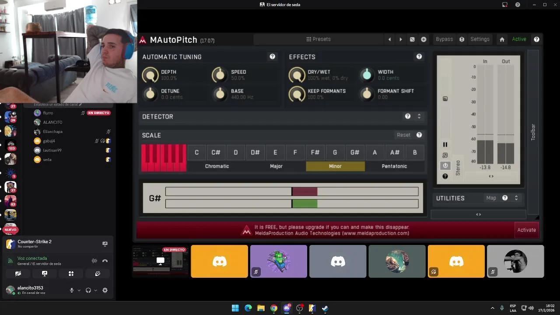This screenshot has height=315, width=560.
Task: Click the exclamation icon next to Bypass
Action: [x=462, y=39]
